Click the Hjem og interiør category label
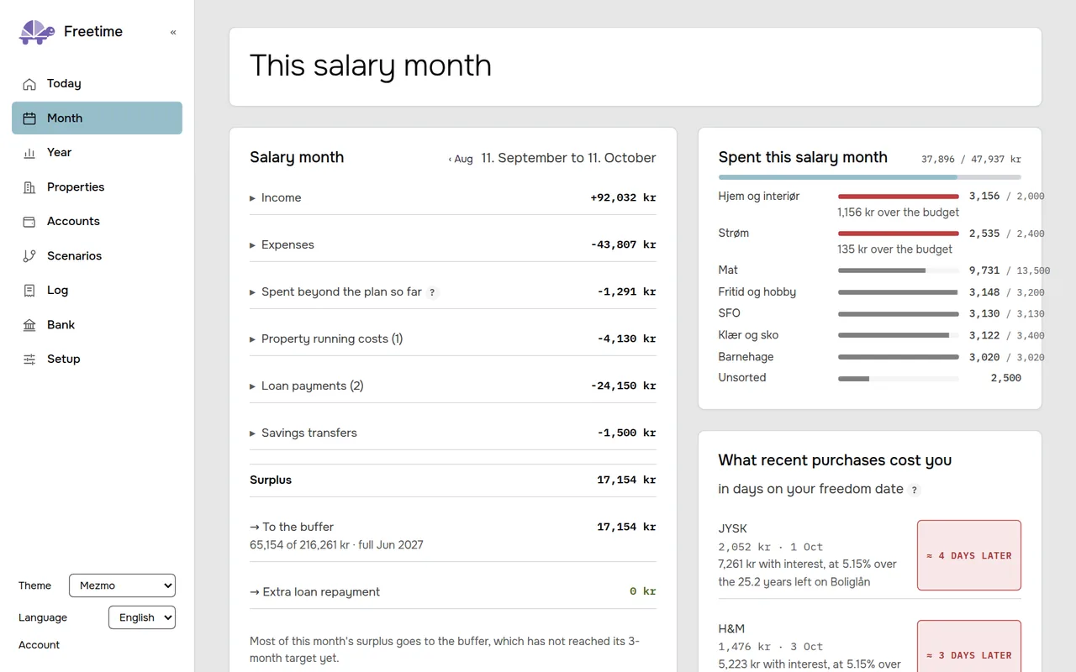The image size is (1076, 672). click(x=759, y=197)
